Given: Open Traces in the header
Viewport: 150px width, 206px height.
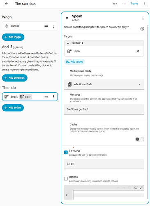Looking at the screenshot, I should pos(134,4).
